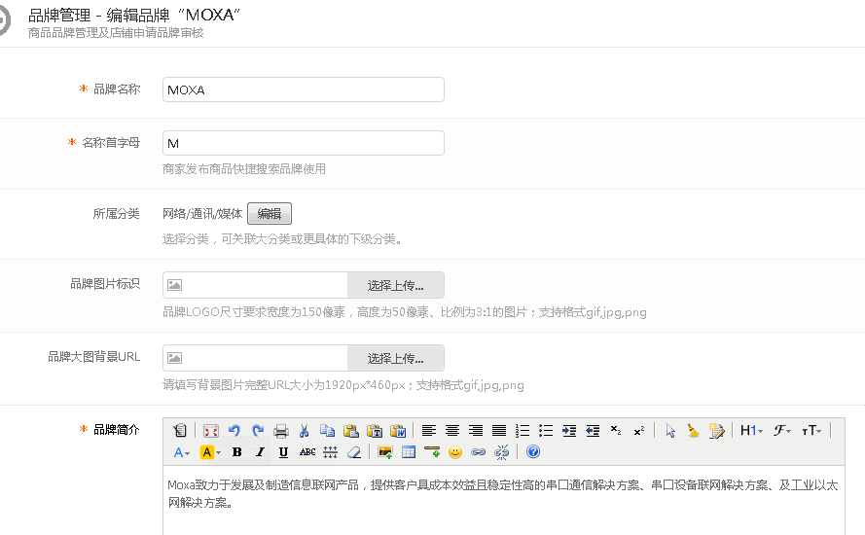
Task: Justify text fully in editor
Action: point(499,431)
